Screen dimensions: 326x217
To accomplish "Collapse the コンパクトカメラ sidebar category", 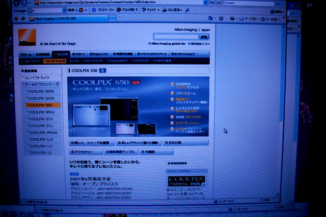I will pos(37,78).
